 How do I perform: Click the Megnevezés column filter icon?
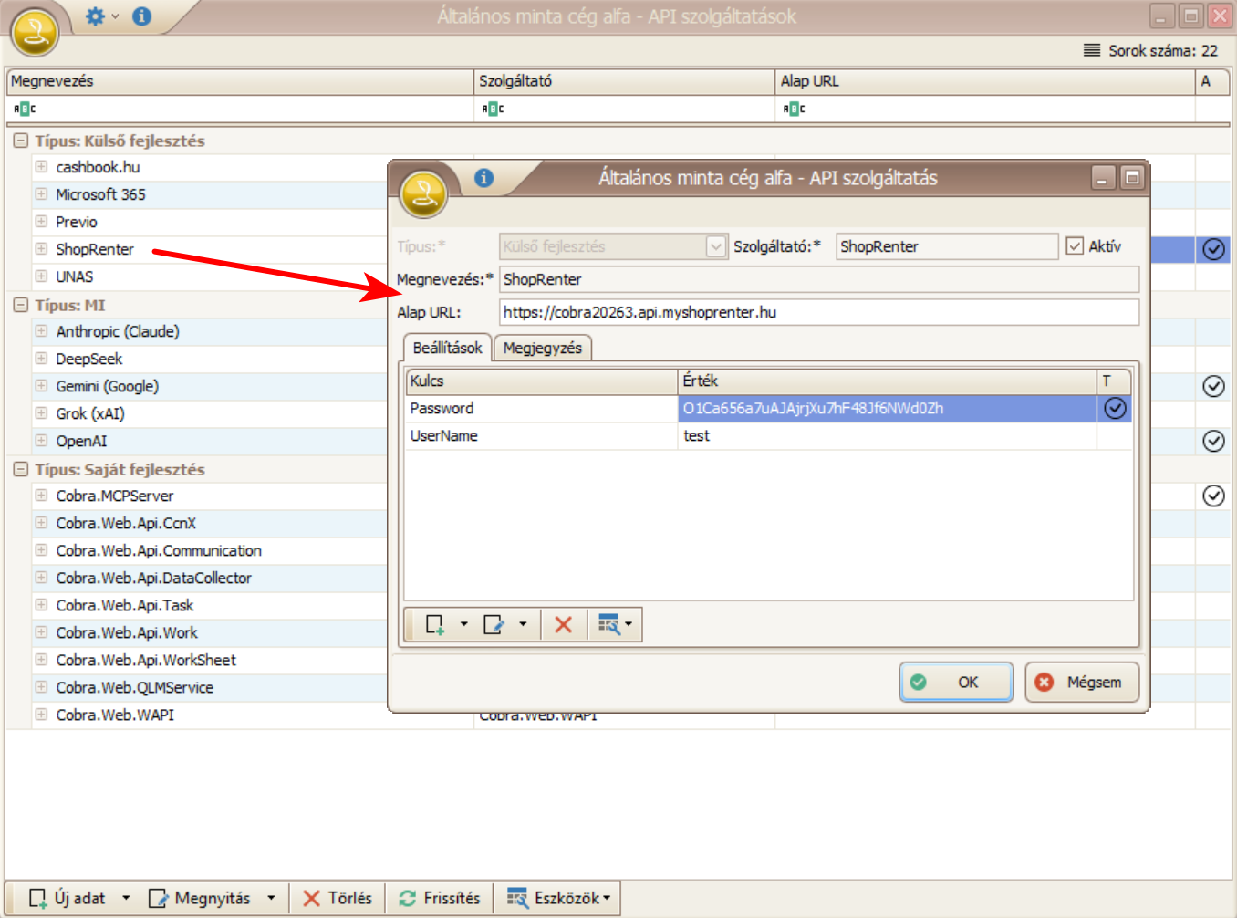25,109
